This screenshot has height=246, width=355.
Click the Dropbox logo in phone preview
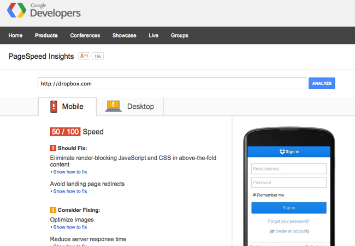282,152
